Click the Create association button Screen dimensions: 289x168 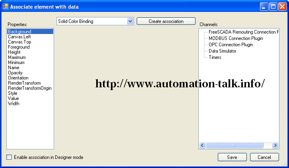pyautogui.click(x=166, y=21)
